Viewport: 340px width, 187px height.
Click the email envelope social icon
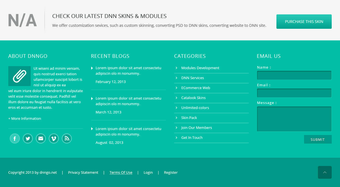click(41, 138)
